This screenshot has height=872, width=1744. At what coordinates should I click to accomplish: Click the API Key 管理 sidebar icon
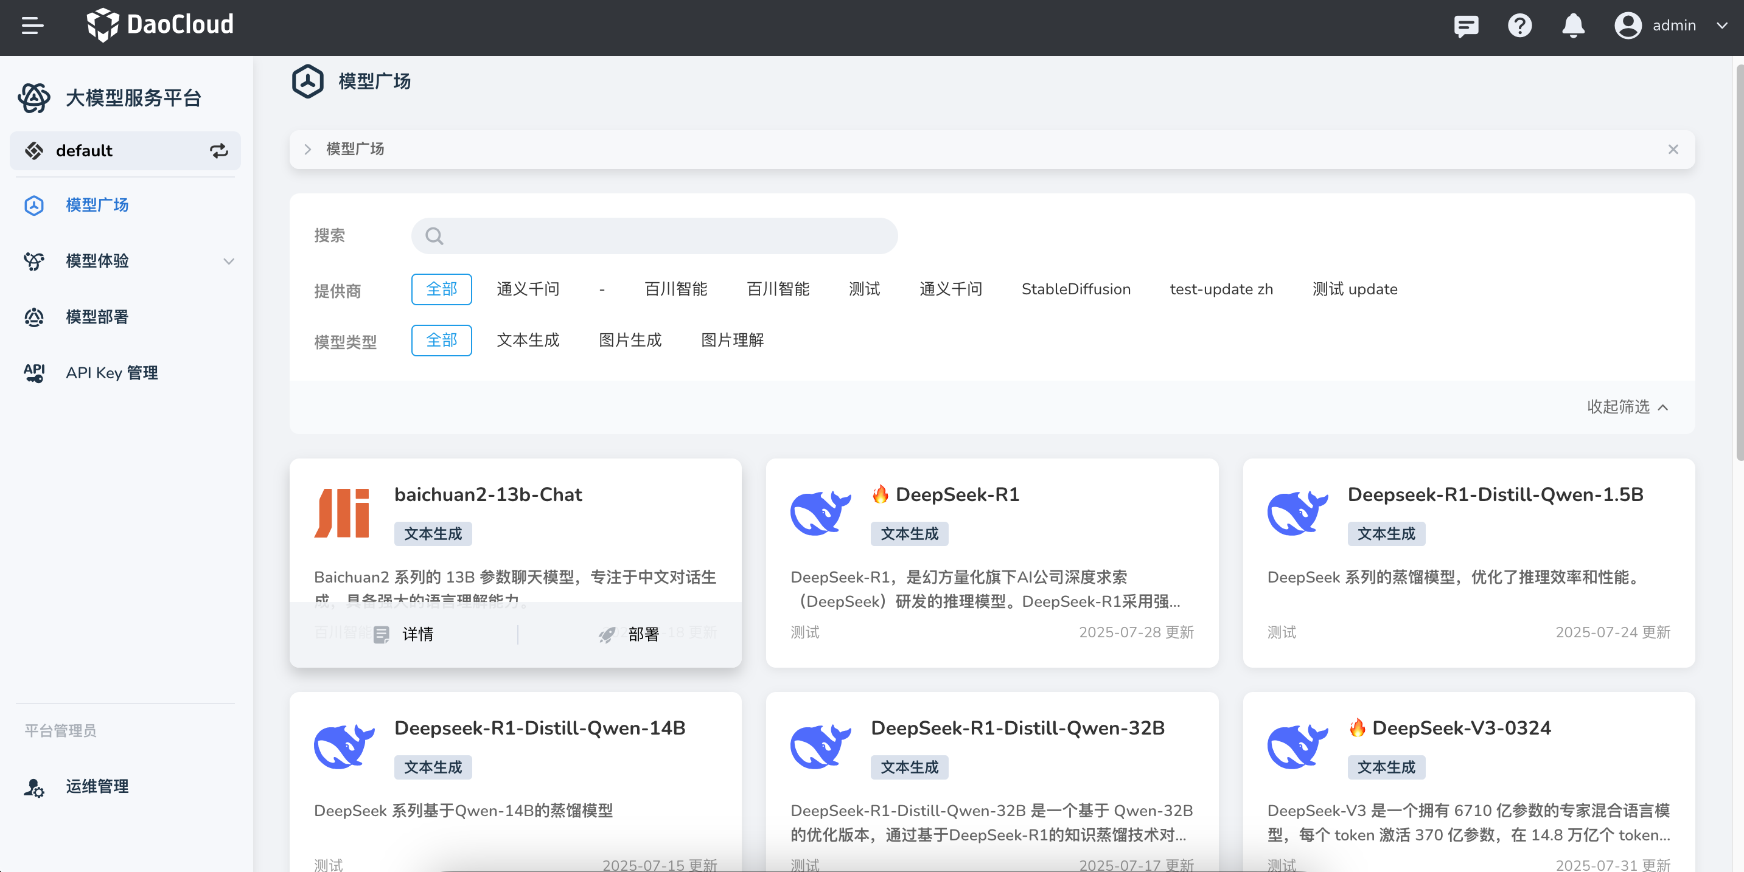(x=34, y=373)
